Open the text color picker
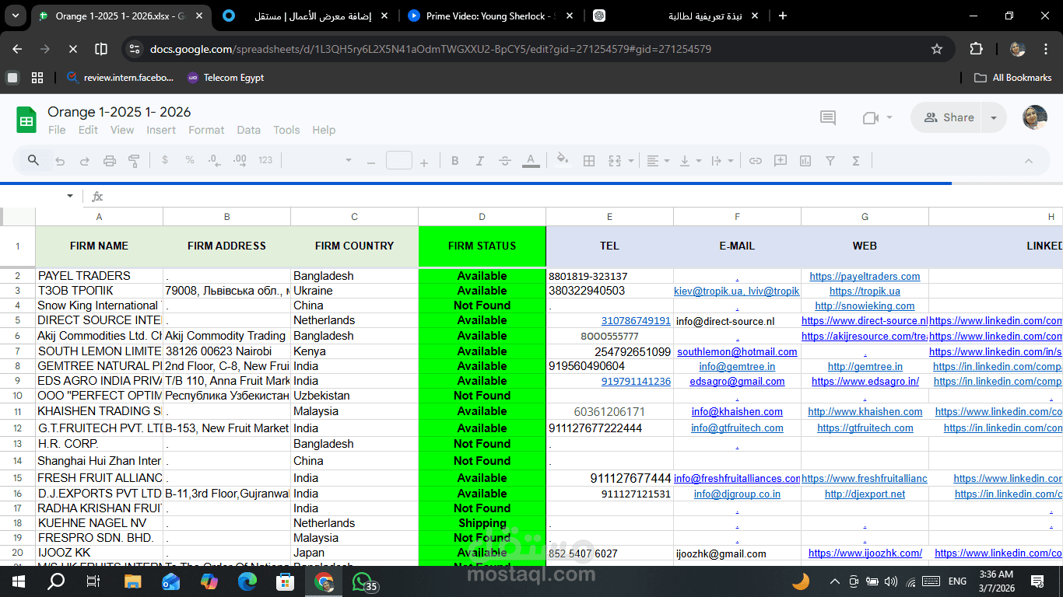The image size is (1063, 597). coord(531,161)
